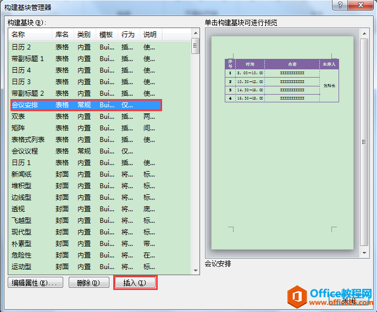
Task: Select the 会议安排 building block row
Action: [x=87, y=105]
